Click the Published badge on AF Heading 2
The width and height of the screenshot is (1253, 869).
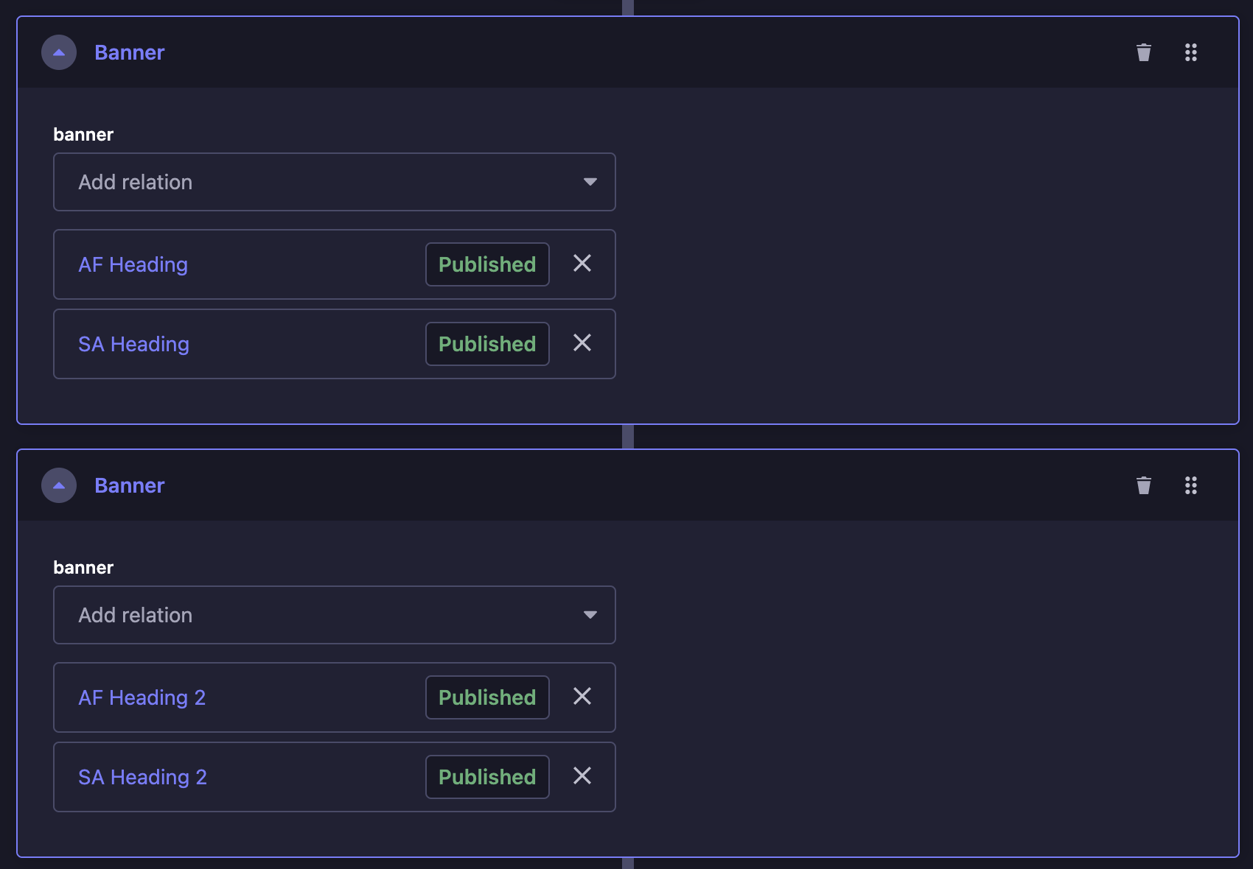tap(486, 697)
